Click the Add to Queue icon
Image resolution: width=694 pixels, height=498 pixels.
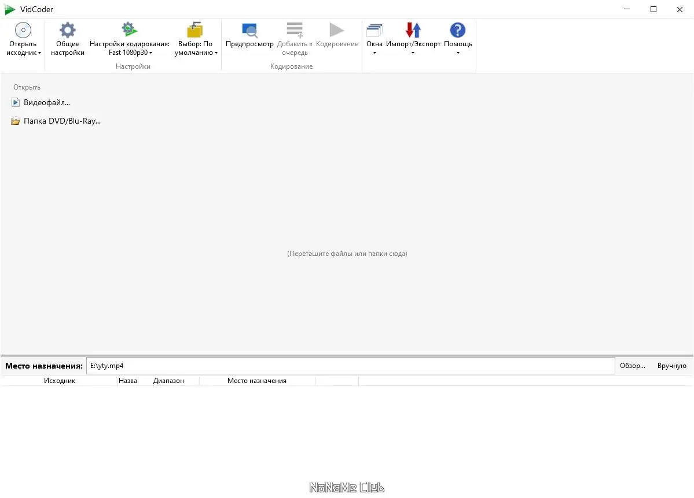pyautogui.click(x=295, y=29)
